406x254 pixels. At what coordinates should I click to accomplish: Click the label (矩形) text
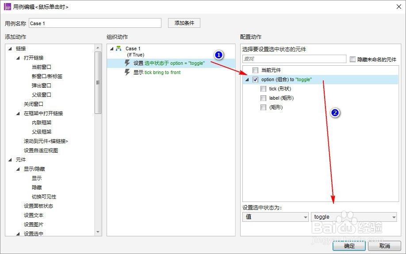click(281, 98)
